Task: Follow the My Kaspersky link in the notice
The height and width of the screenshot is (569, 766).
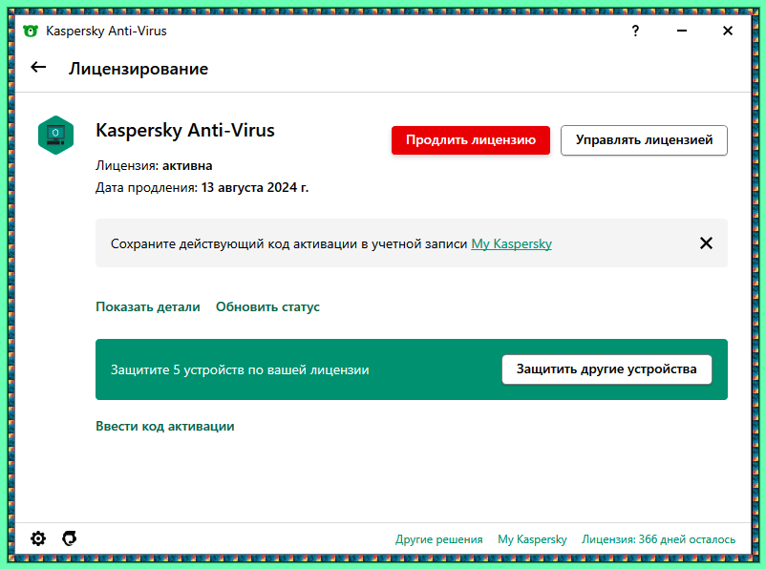Action: pos(512,243)
